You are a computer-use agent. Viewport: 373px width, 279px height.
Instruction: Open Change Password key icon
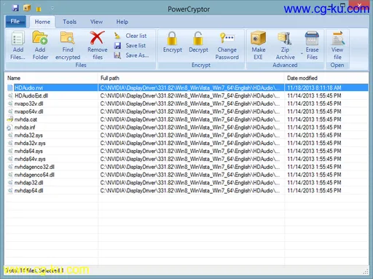click(x=227, y=38)
